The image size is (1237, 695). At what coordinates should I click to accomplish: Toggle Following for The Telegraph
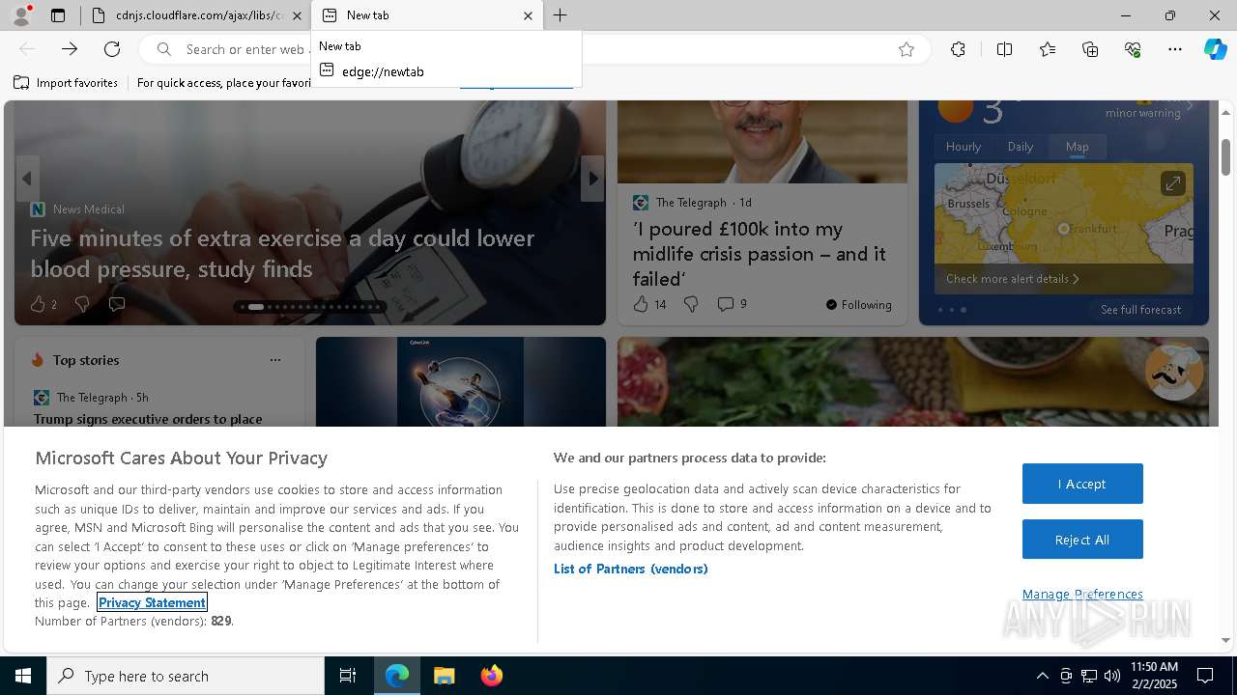click(859, 304)
